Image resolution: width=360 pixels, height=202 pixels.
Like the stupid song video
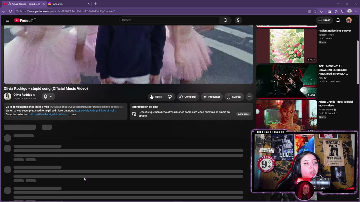click(156, 97)
